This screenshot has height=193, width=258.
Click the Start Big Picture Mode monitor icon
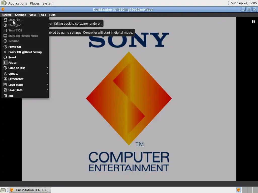click(5, 36)
